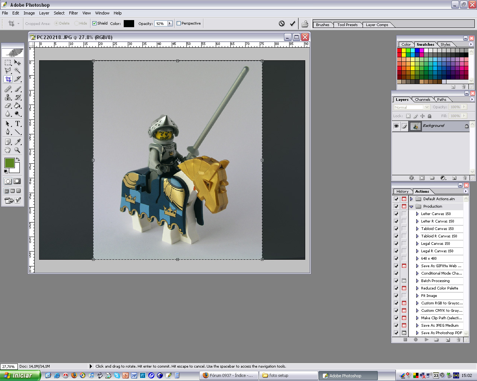The height and width of the screenshot is (381, 477).
Task: Hide the Background layer visibility eye
Action: (x=396, y=126)
